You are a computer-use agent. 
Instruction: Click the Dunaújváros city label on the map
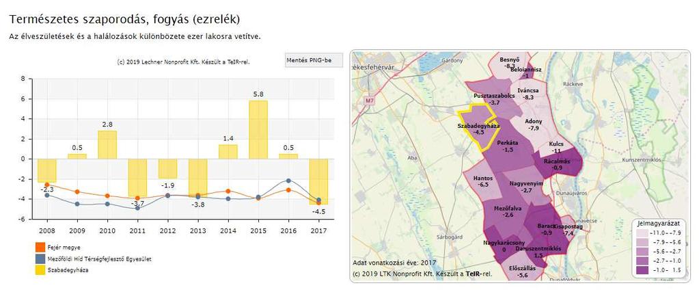point(571,193)
